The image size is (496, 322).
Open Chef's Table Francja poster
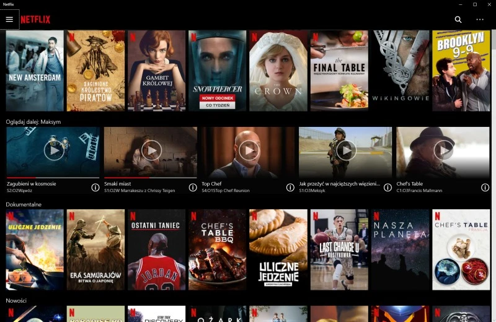pos(461,250)
